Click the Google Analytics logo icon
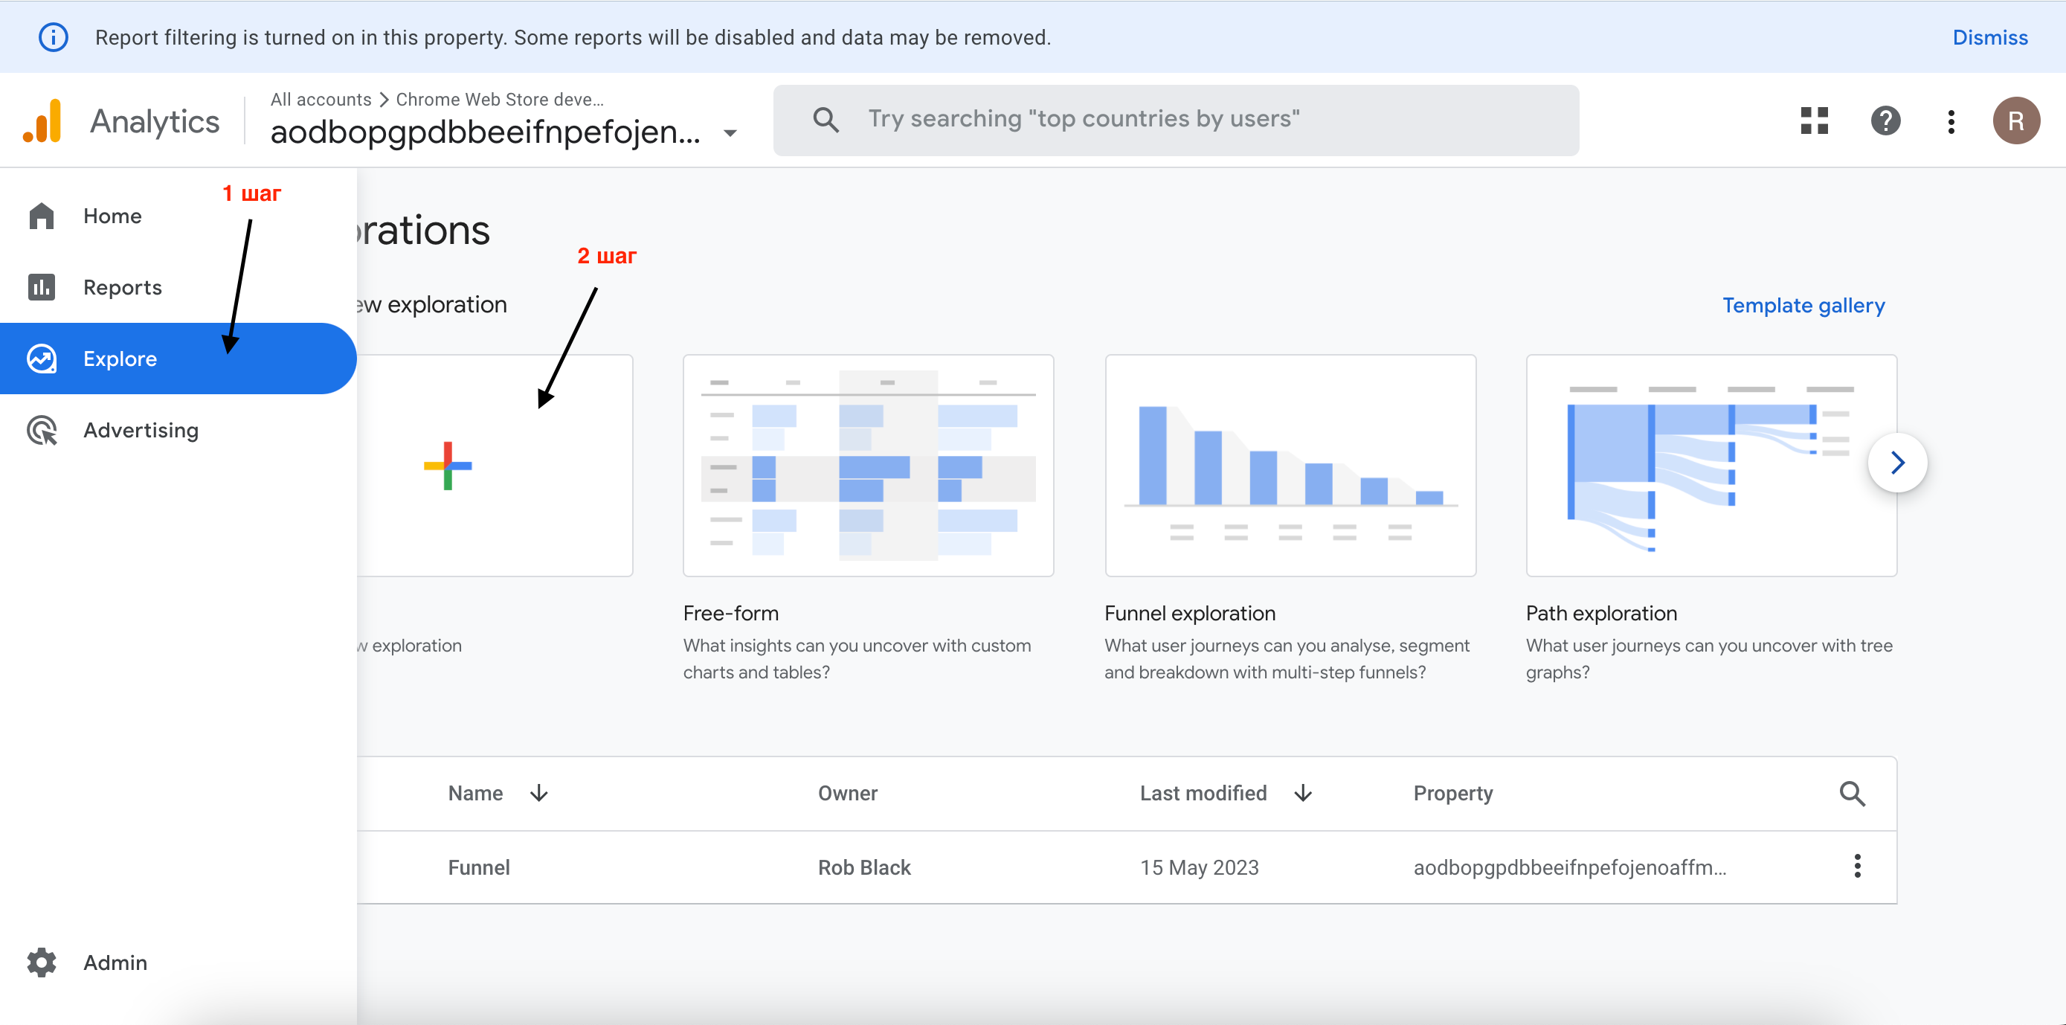 coord(43,121)
